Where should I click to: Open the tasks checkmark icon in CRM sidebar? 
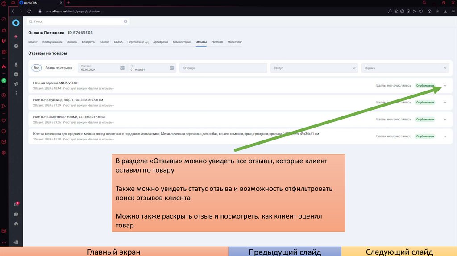point(16,74)
